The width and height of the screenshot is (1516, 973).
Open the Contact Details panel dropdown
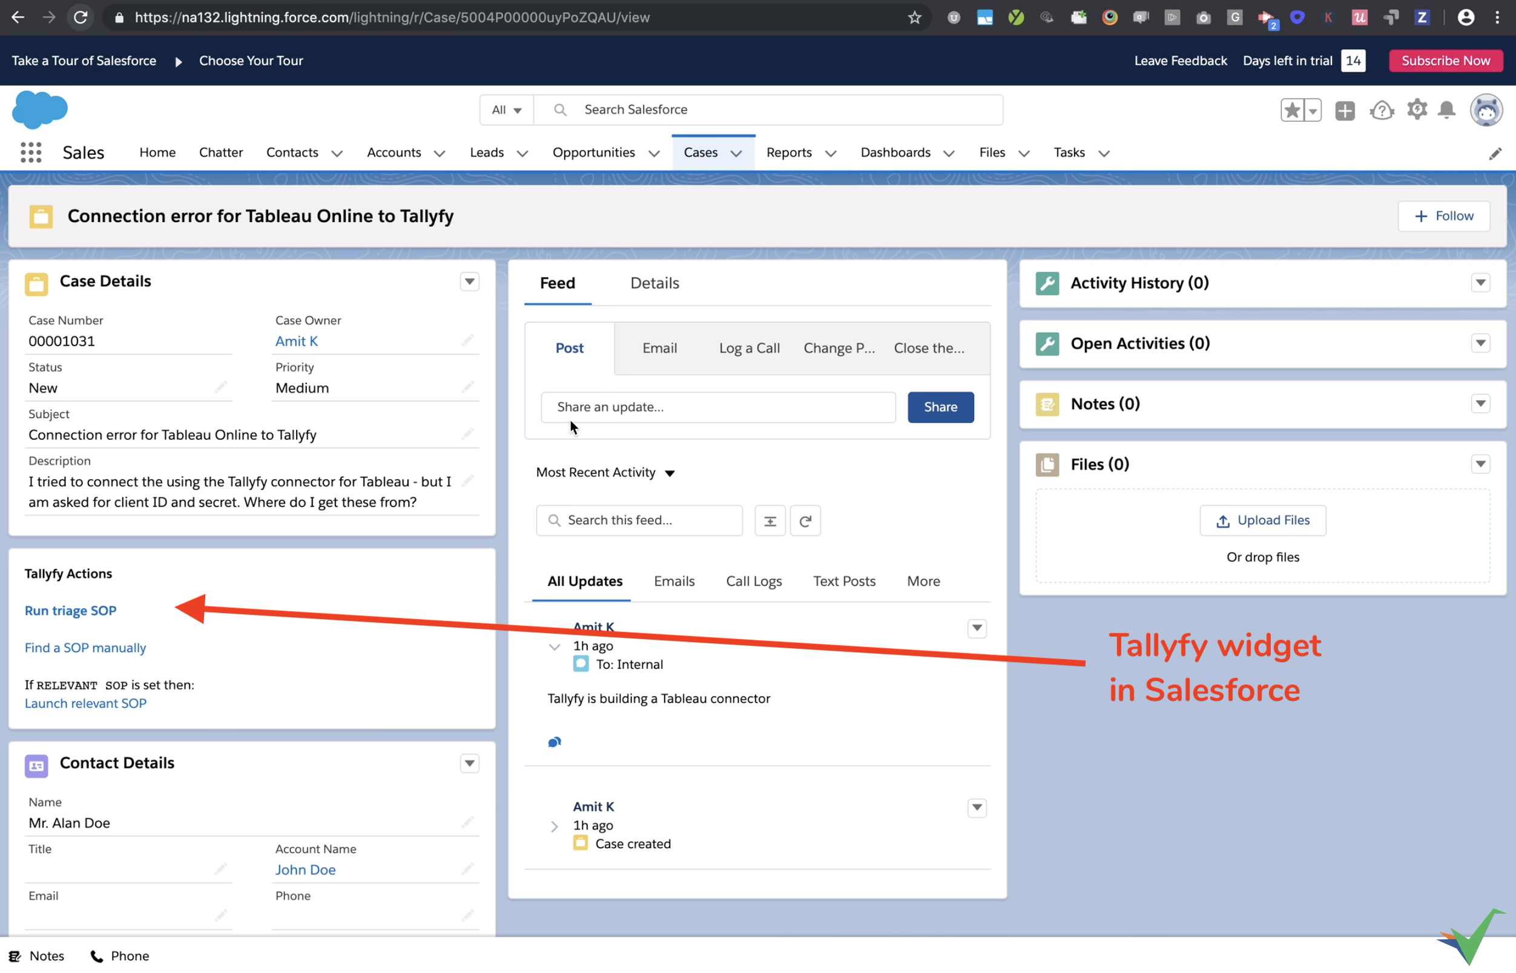tap(469, 763)
